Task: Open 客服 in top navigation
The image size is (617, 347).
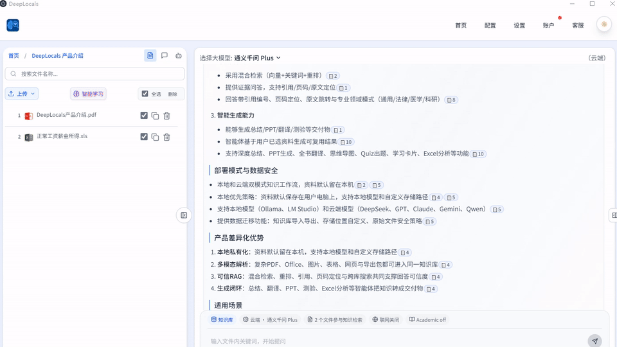Action: point(578,25)
